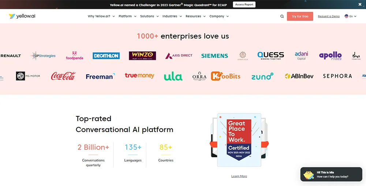Image resolution: width=366 pixels, height=186 pixels.
Task: Click the Sephora logo
Action: tap(337, 76)
